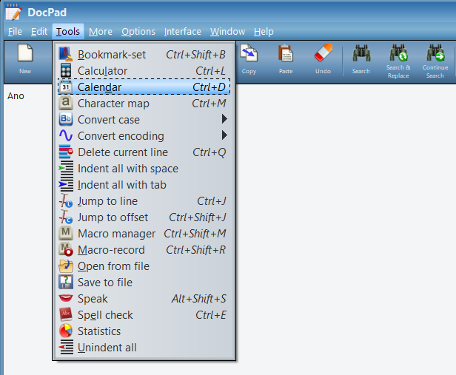Click the Speak lips icon
The image size is (456, 375).
point(66,298)
